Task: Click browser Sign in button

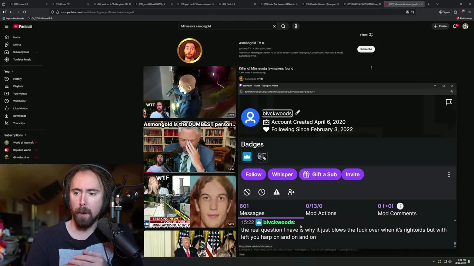Action: pyautogui.click(x=445, y=12)
